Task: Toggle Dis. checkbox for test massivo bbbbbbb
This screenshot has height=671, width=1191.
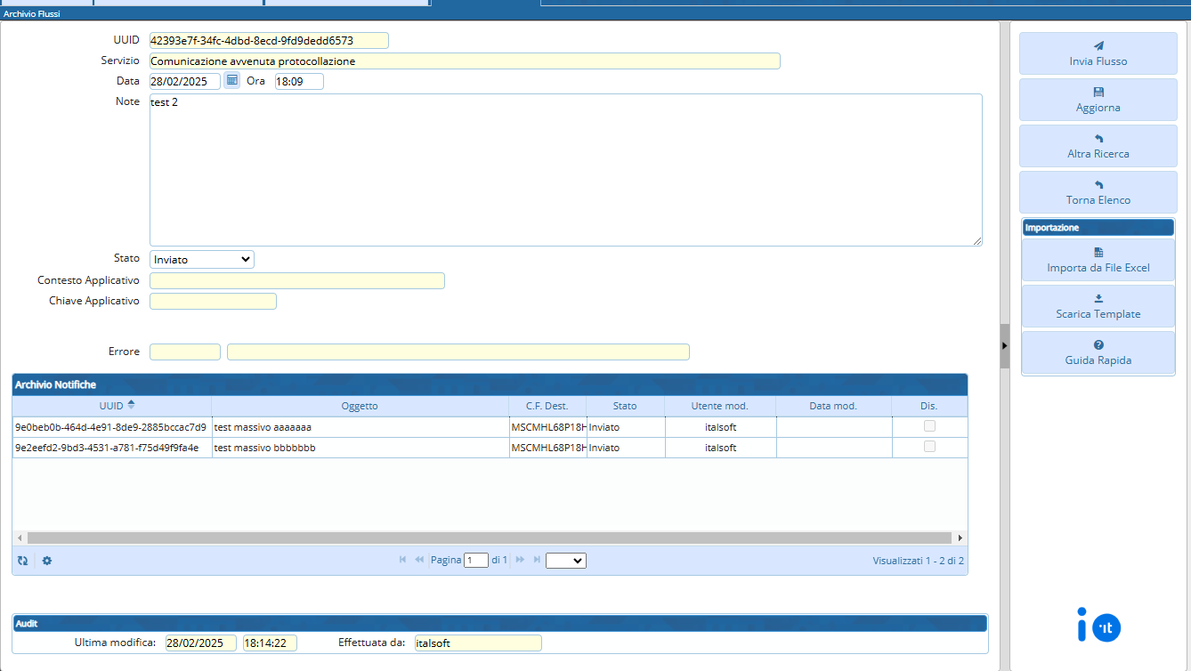Action: pyautogui.click(x=929, y=447)
